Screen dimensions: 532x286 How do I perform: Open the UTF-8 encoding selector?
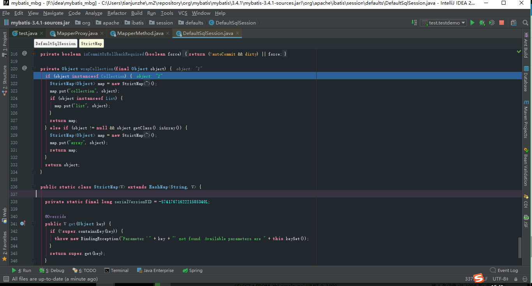coord(500,279)
